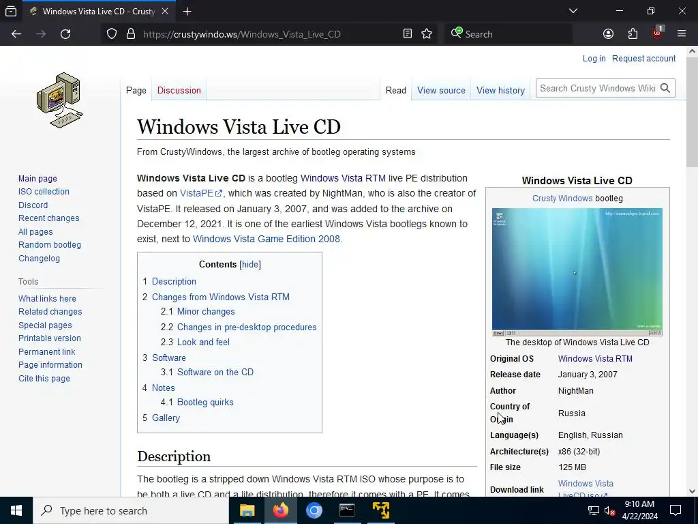Switch to the Discussion tab
The height and width of the screenshot is (524, 698).
[179, 91]
